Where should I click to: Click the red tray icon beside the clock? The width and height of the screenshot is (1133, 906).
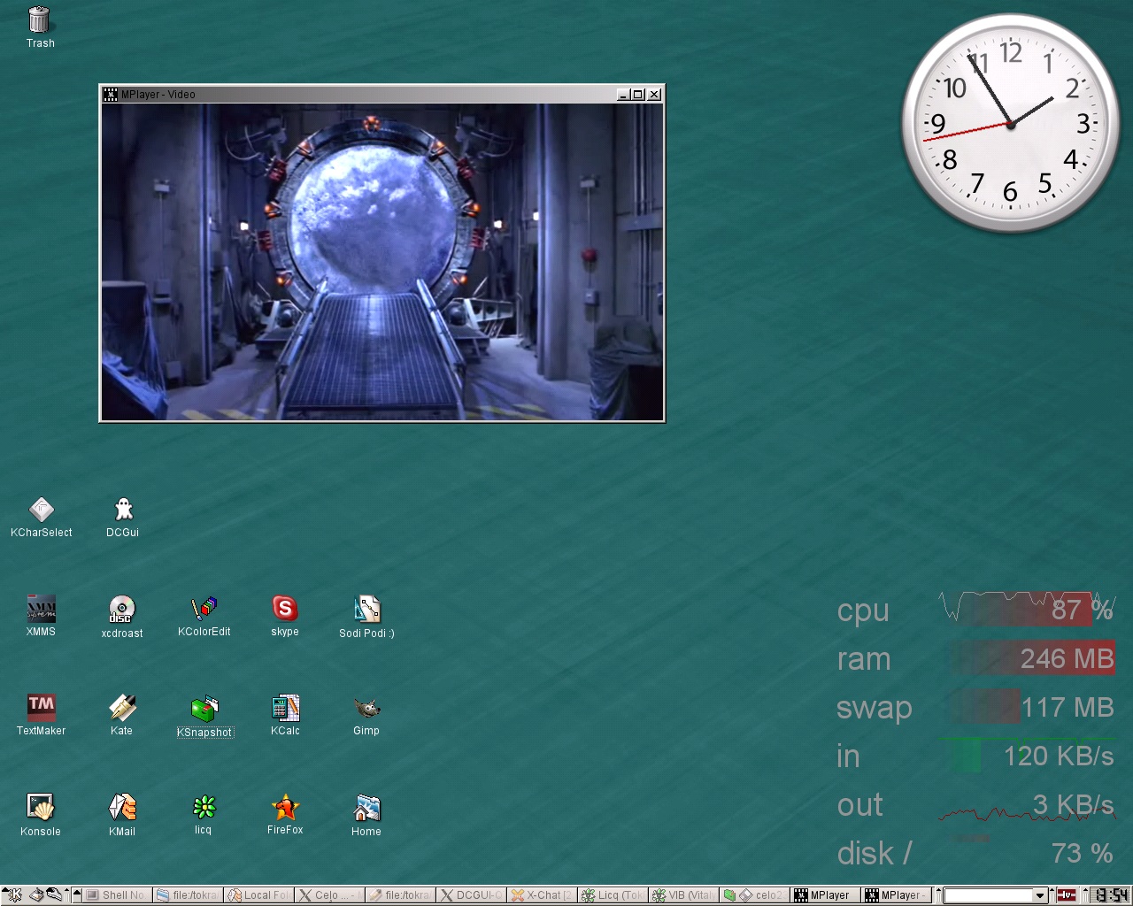point(1067,895)
